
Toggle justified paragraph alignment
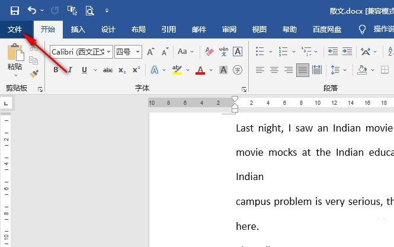[303, 70]
